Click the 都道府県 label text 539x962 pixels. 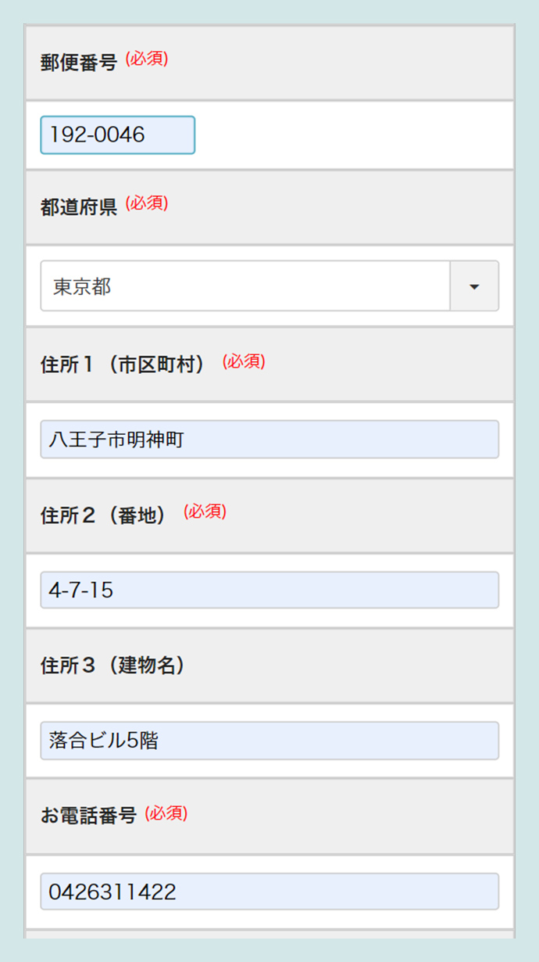pos(79,207)
